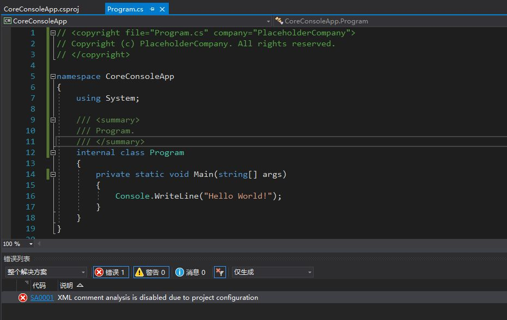Open the 100 % zoom level dropdown
The image size is (507, 320).
[31, 244]
